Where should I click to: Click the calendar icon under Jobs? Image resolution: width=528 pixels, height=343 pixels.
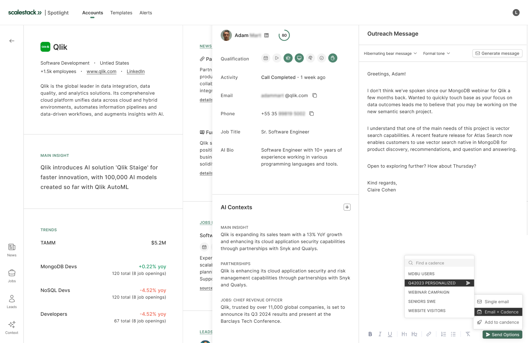point(204,247)
